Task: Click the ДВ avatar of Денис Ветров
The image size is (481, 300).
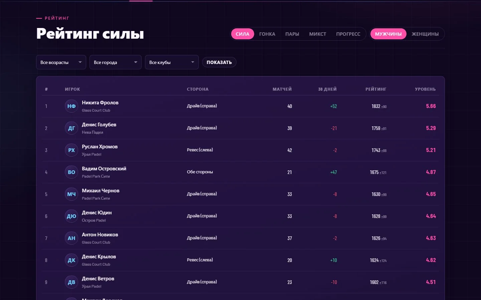Action: [71, 282]
